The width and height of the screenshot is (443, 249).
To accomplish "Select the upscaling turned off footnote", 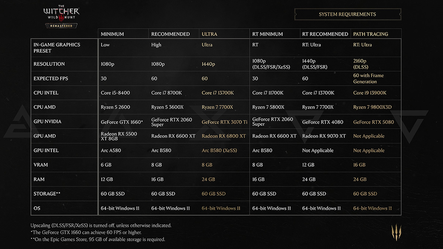I will pos(101,225).
